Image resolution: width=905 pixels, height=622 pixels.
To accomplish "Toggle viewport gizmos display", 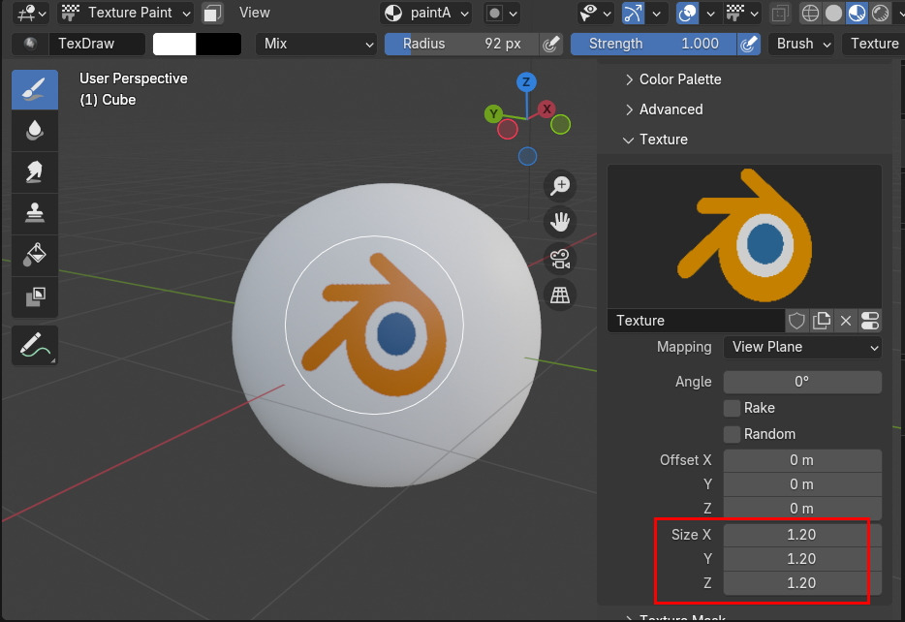I will pyautogui.click(x=633, y=13).
